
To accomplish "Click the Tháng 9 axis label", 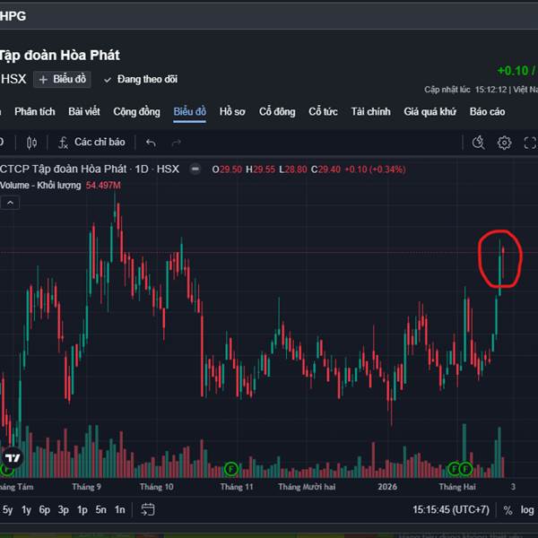I will point(86,487).
